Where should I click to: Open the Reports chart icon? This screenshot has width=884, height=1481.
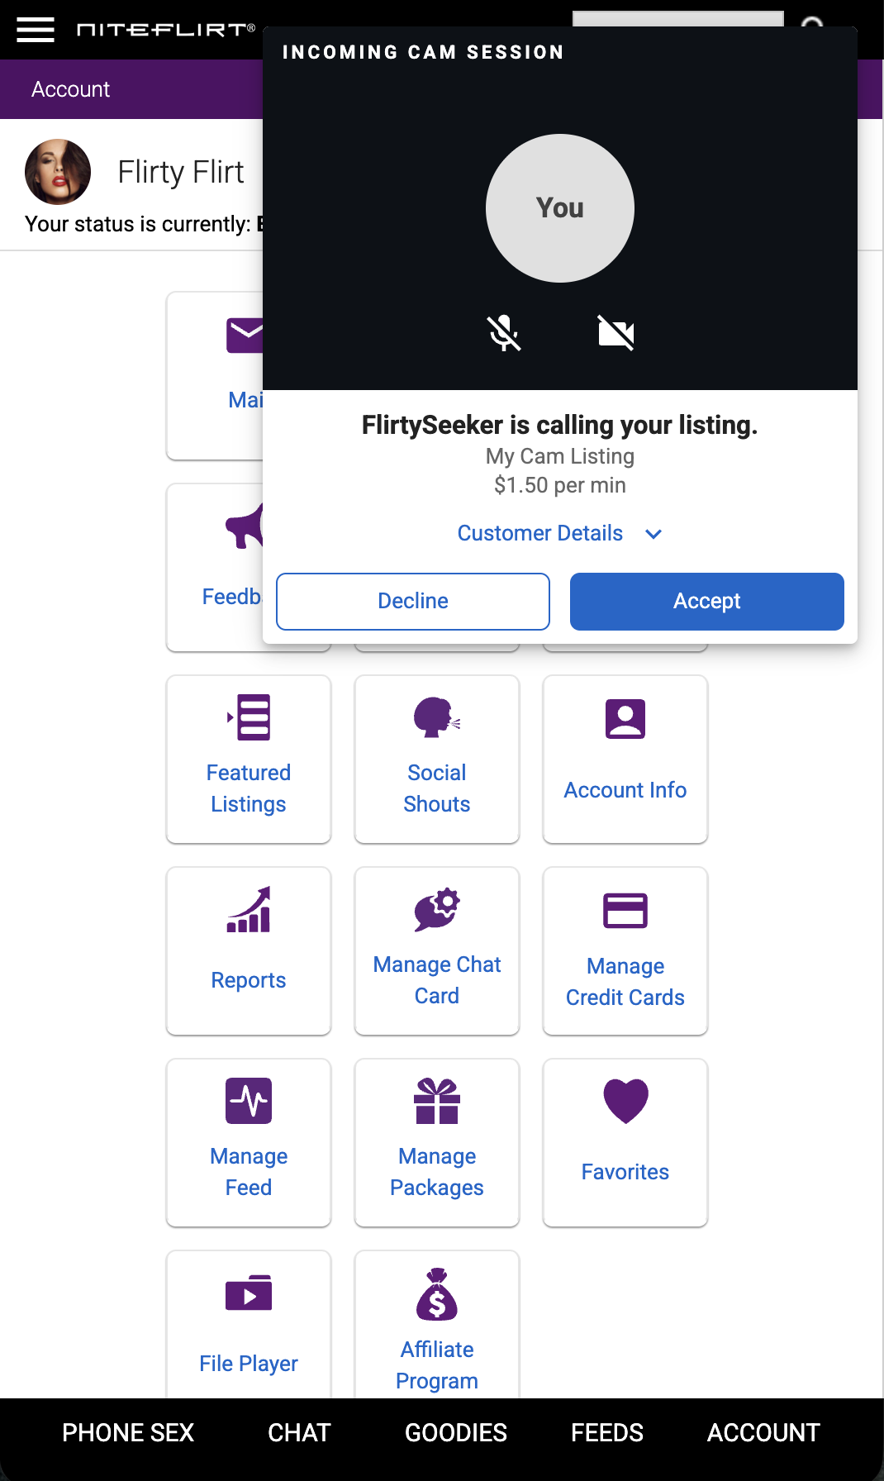point(249,910)
